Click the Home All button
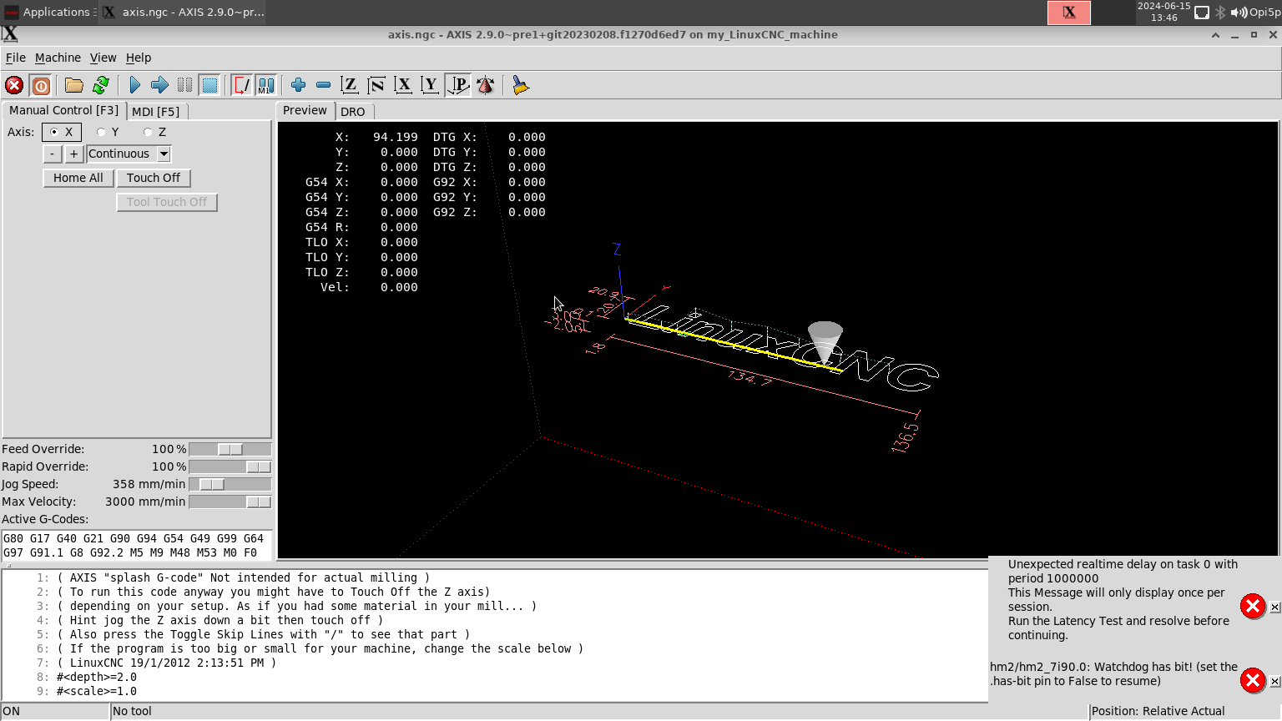Viewport: 1282px width, 721px height. coord(78,178)
